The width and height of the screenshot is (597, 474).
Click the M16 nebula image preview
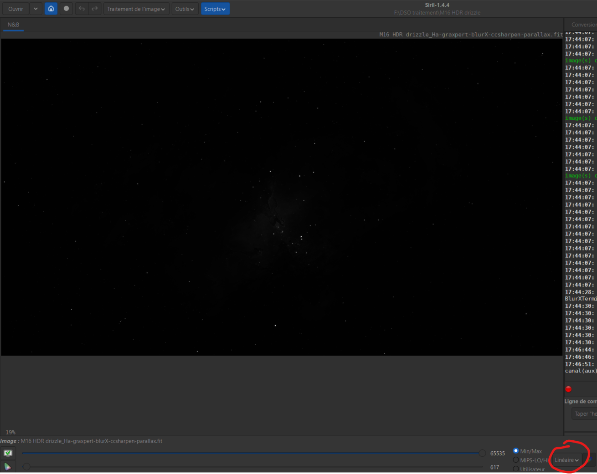pos(282,197)
